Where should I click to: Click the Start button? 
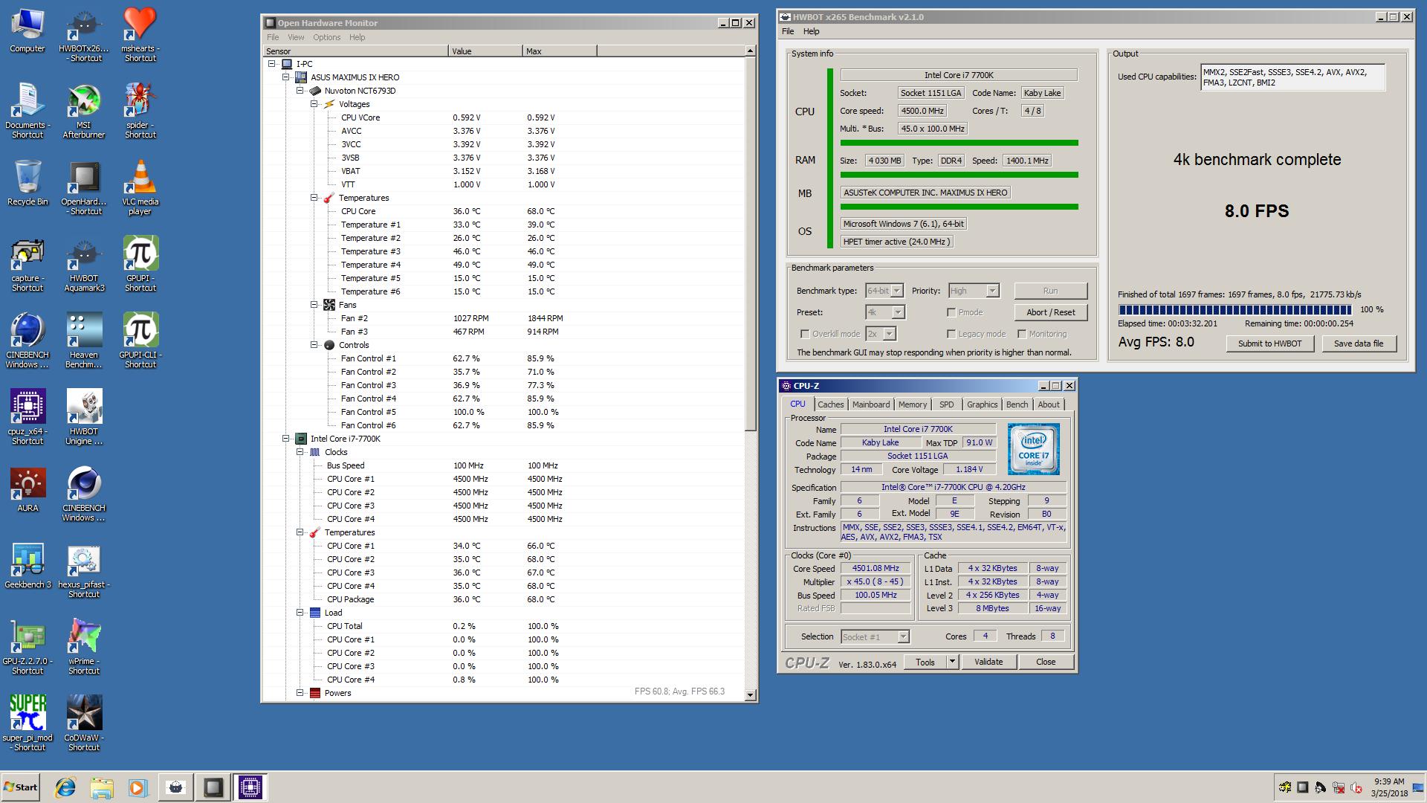[20, 787]
